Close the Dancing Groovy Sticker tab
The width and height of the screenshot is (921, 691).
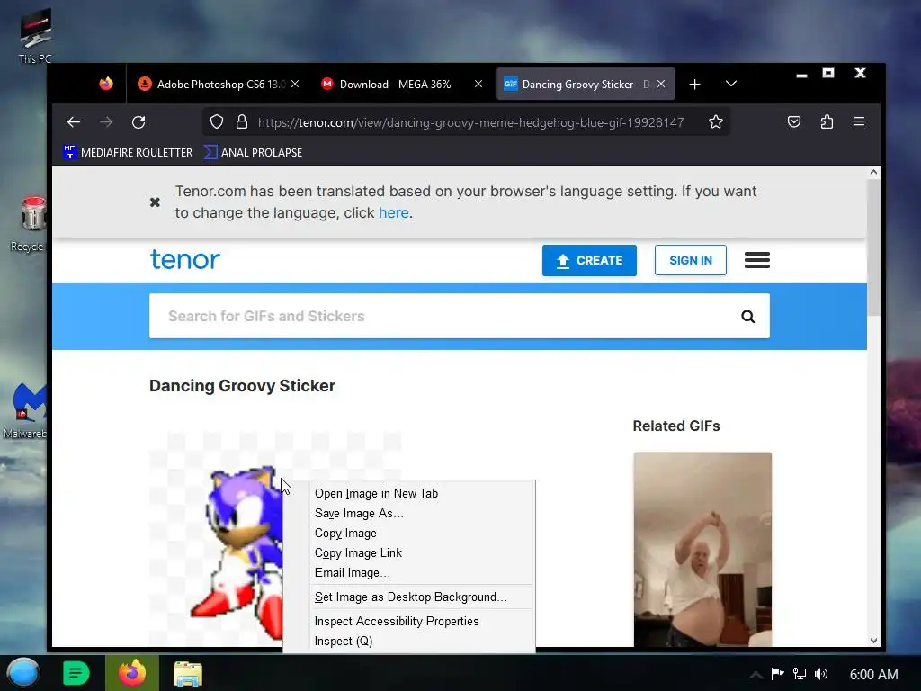661,84
